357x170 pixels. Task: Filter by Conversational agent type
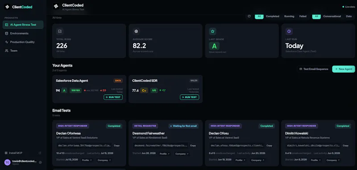coord(332,17)
